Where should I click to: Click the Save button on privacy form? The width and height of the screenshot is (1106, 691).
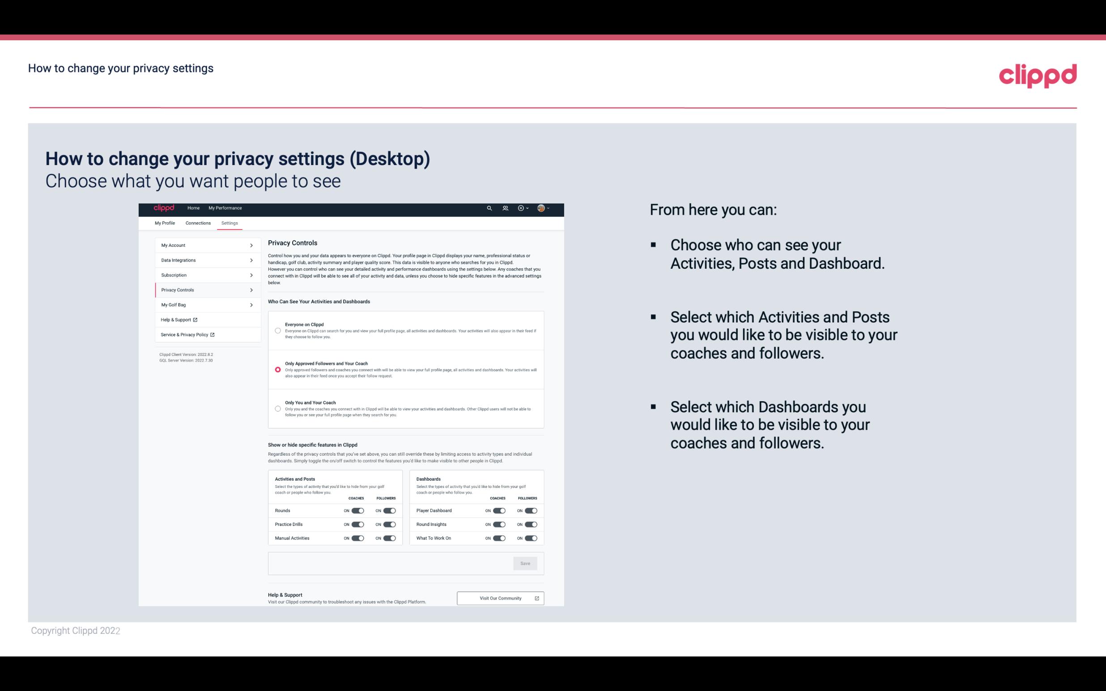(526, 564)
